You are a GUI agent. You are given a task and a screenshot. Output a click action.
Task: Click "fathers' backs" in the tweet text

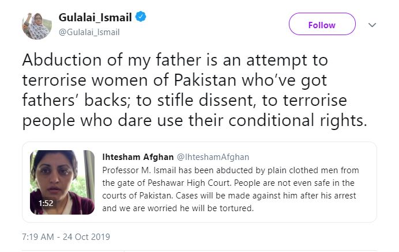64,99
